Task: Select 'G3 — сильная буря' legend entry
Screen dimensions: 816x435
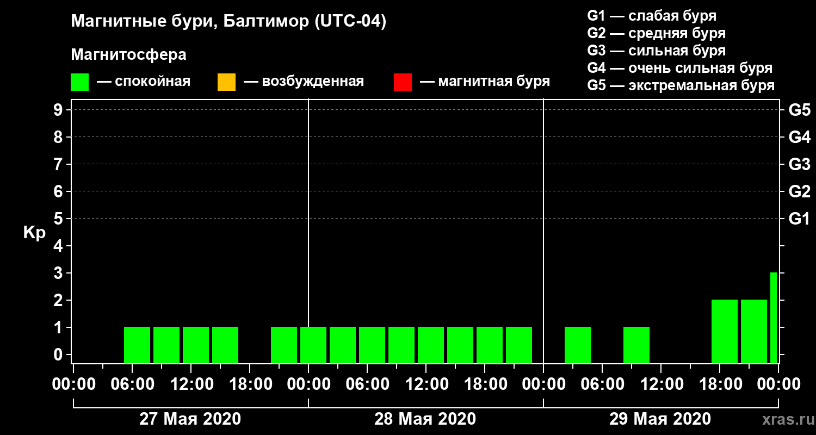Action: (x=656, y=51)
